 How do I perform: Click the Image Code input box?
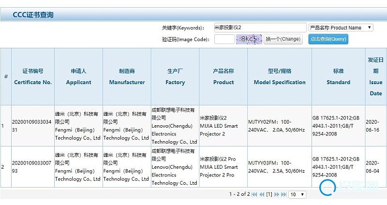click(x=224, y=39)
